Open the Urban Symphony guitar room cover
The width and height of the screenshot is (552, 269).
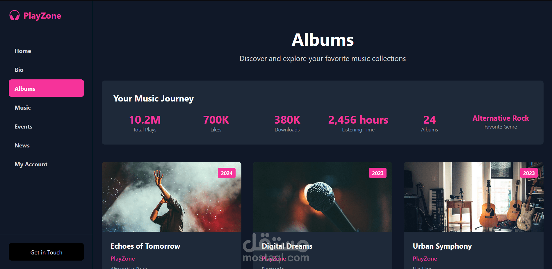(x=474, y=197)
